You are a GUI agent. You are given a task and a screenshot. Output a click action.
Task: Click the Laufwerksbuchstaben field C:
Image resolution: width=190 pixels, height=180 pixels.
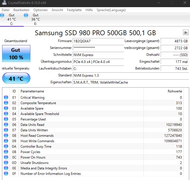click(98, 68)
